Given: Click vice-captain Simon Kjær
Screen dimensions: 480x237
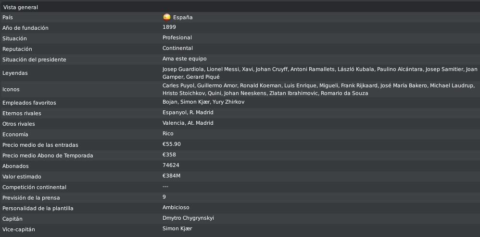Looking at the screenshot, I should point(177,228).
